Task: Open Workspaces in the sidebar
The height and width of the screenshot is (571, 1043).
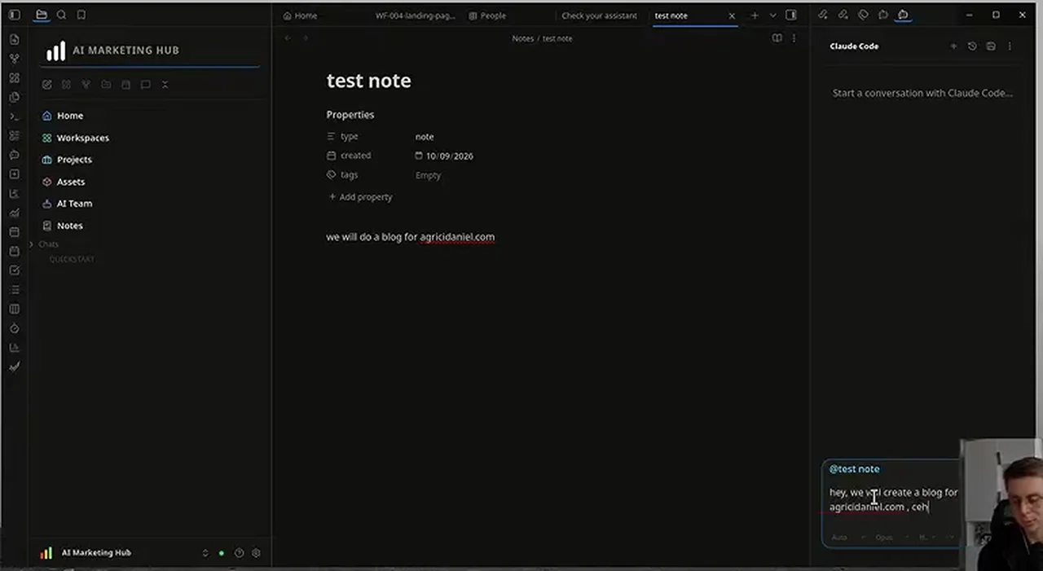Action: (x=83, y=138)
